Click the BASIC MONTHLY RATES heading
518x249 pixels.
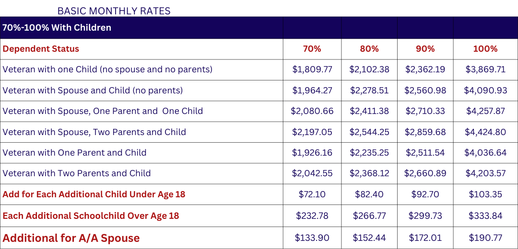tap(114, 11)
